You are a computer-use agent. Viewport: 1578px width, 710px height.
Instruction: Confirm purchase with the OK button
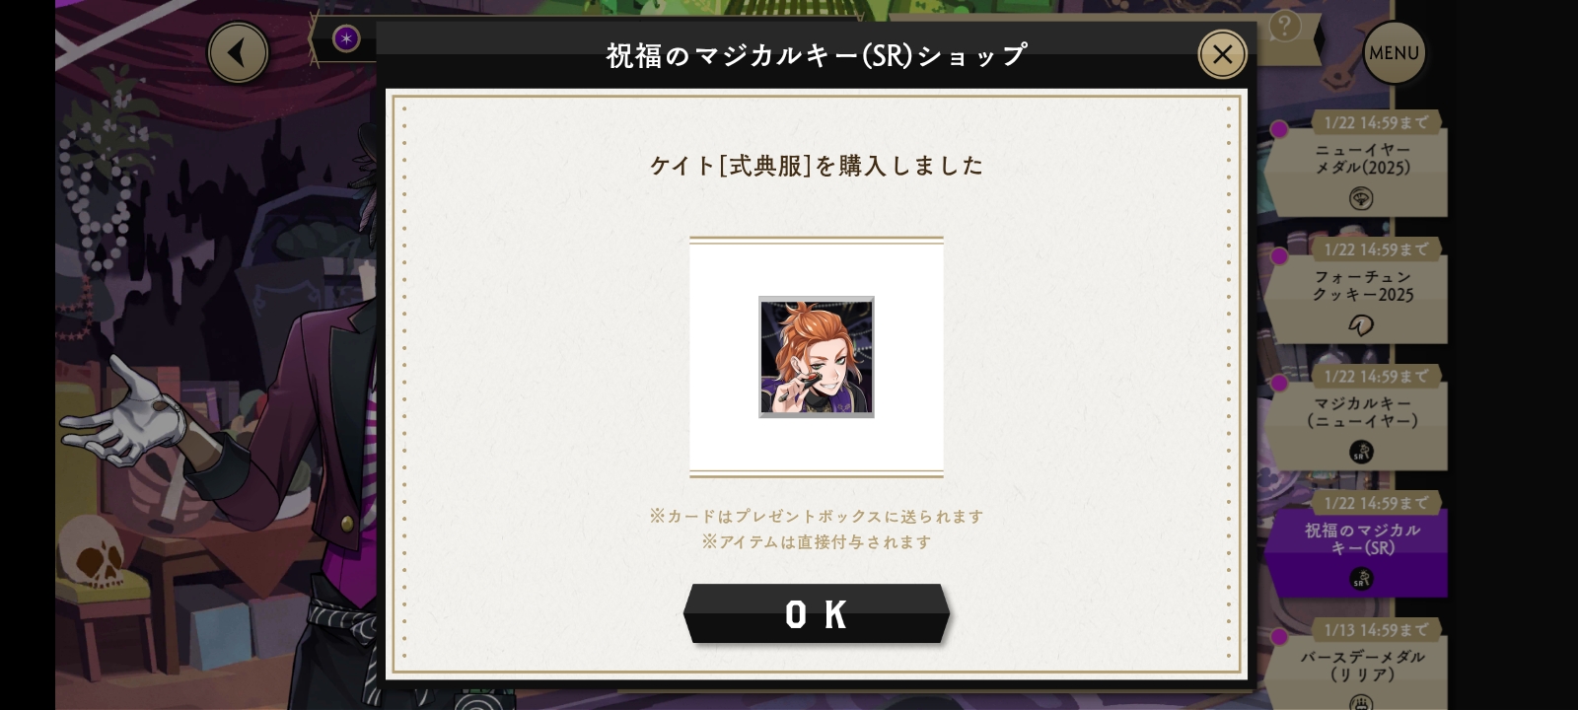tap(817, 614)
